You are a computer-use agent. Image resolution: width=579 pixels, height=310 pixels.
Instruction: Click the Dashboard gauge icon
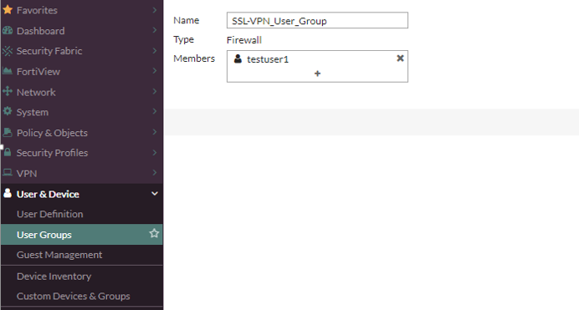[8, 31]
